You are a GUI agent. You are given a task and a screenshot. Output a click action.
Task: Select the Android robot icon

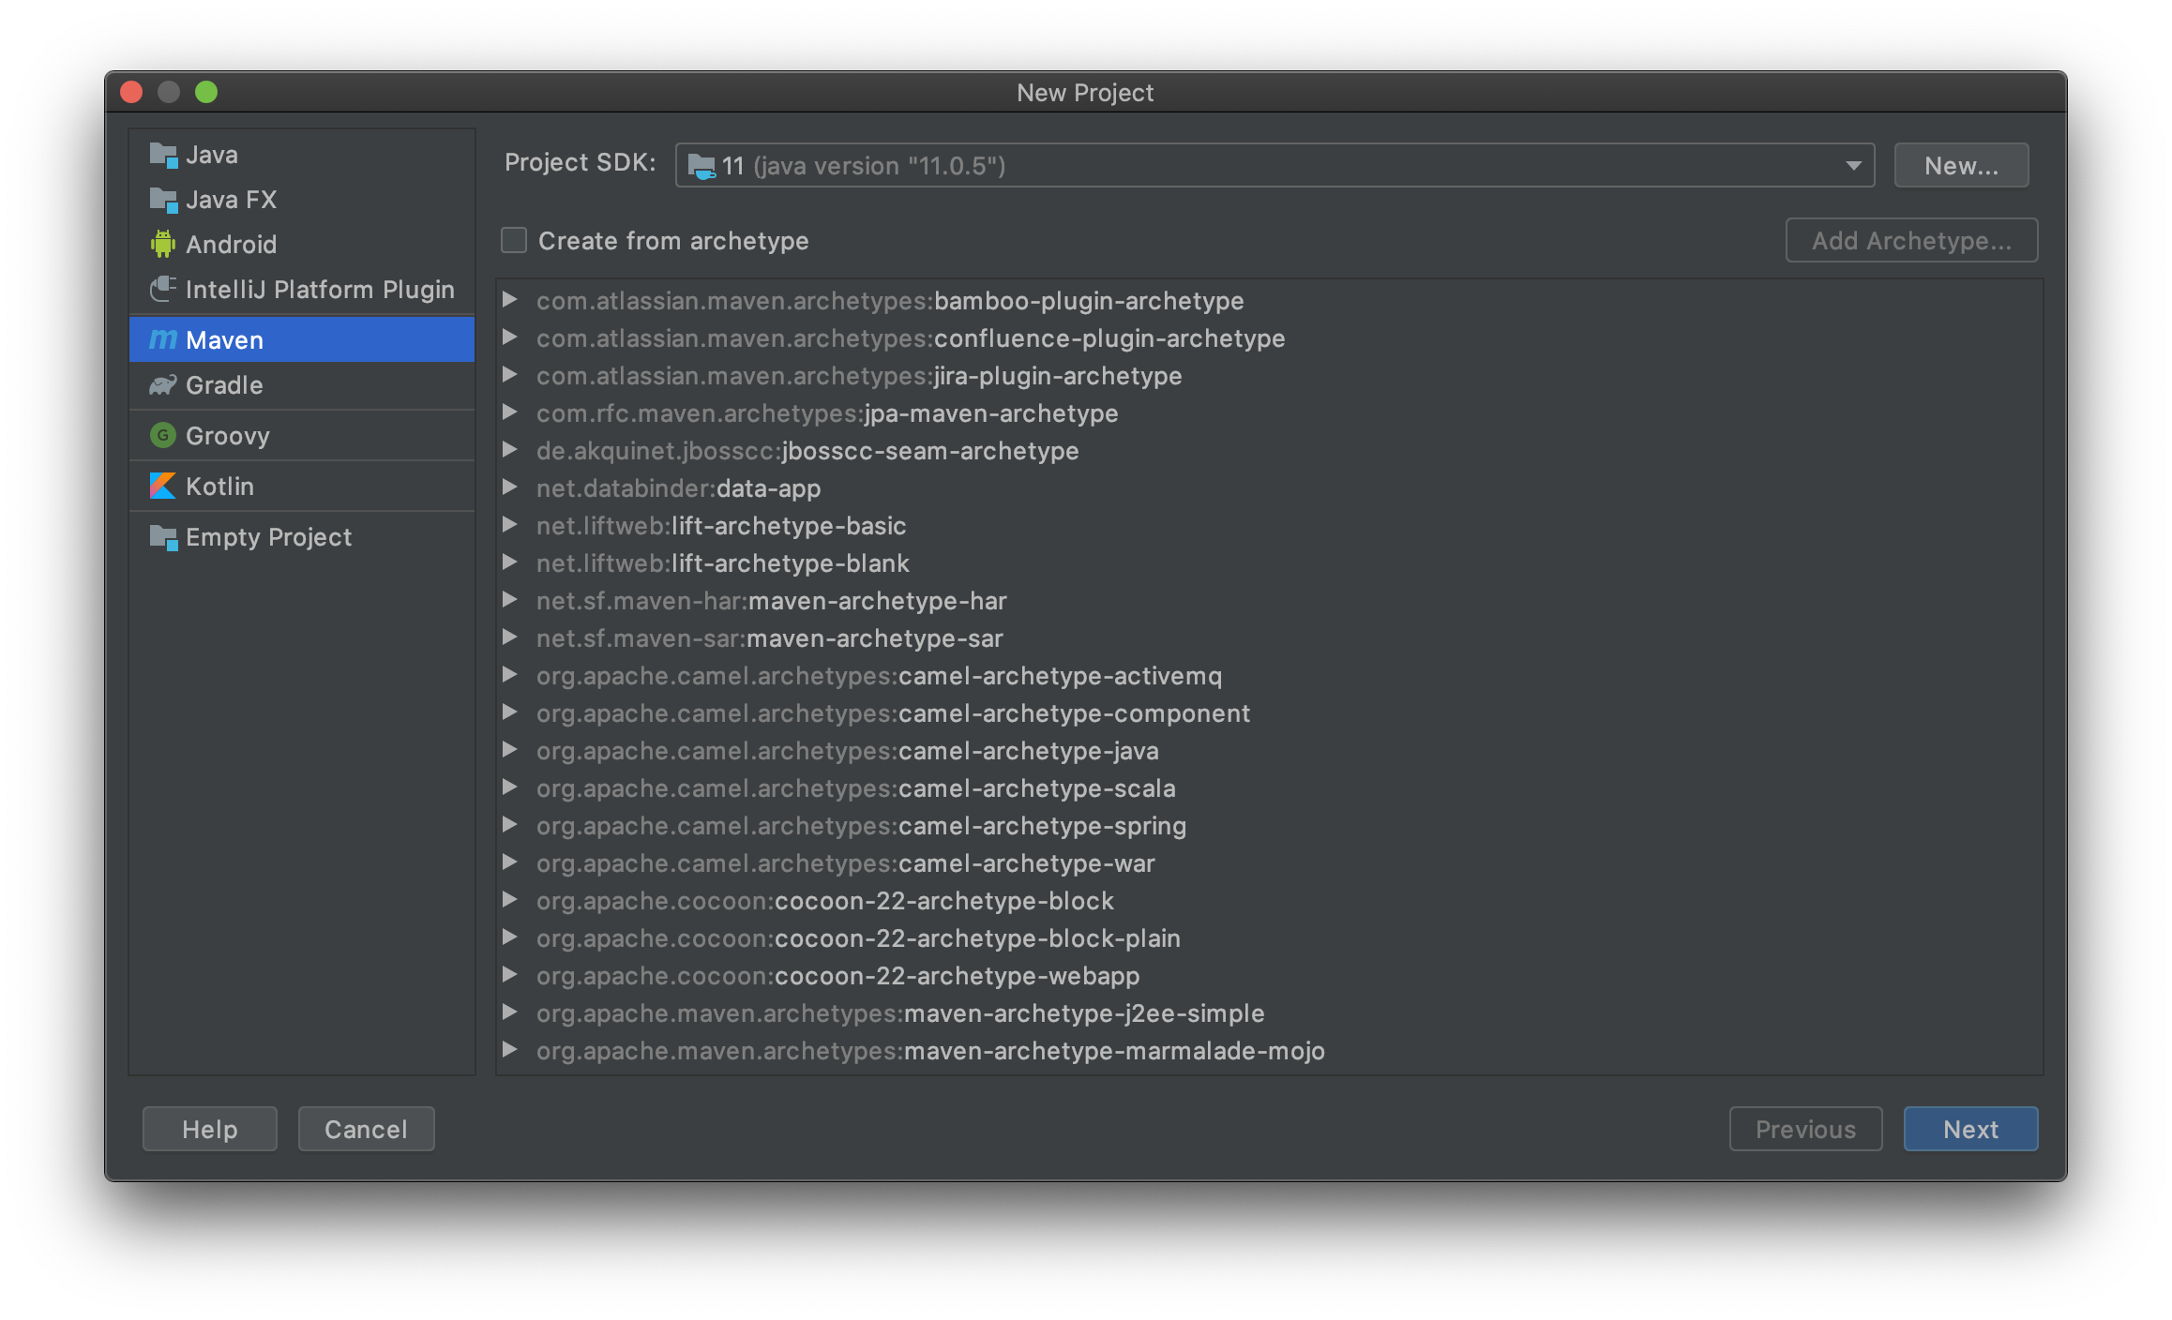coord(163,245)
